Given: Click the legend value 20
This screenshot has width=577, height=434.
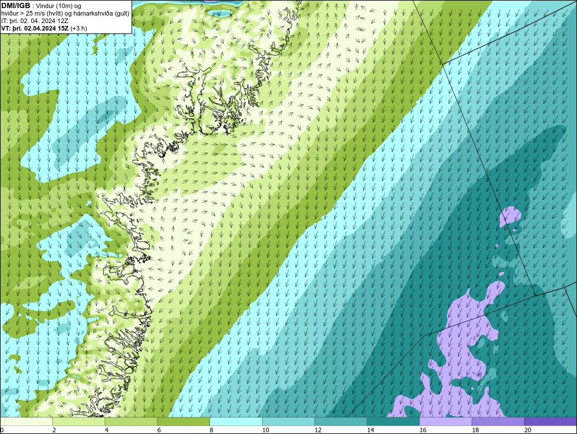Looking at the screenshot, I should point(528,430).
